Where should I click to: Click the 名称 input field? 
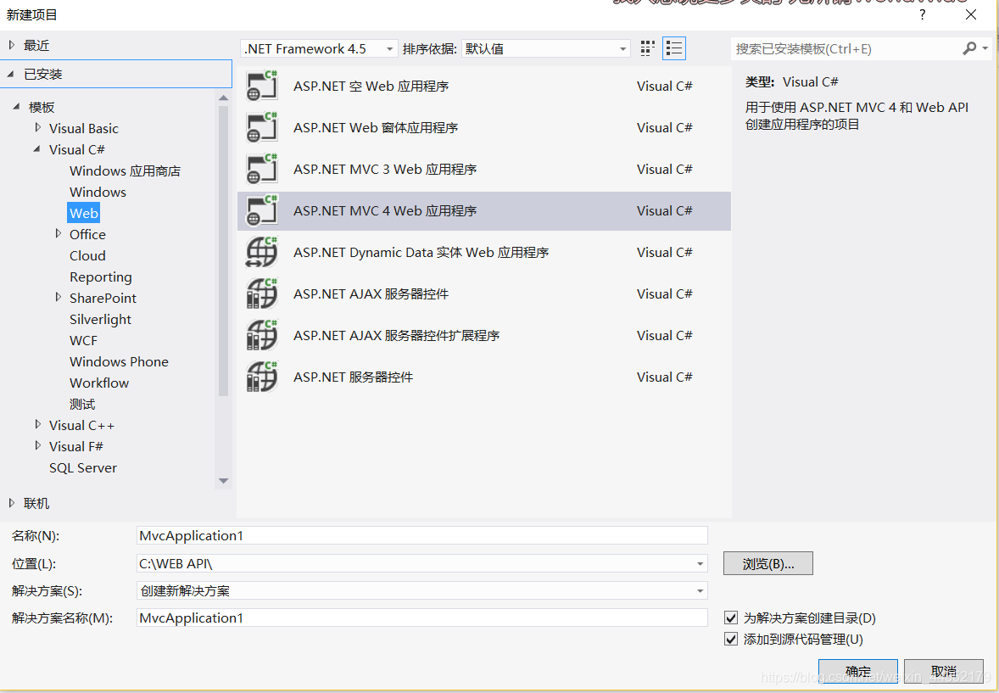[421, 535]
